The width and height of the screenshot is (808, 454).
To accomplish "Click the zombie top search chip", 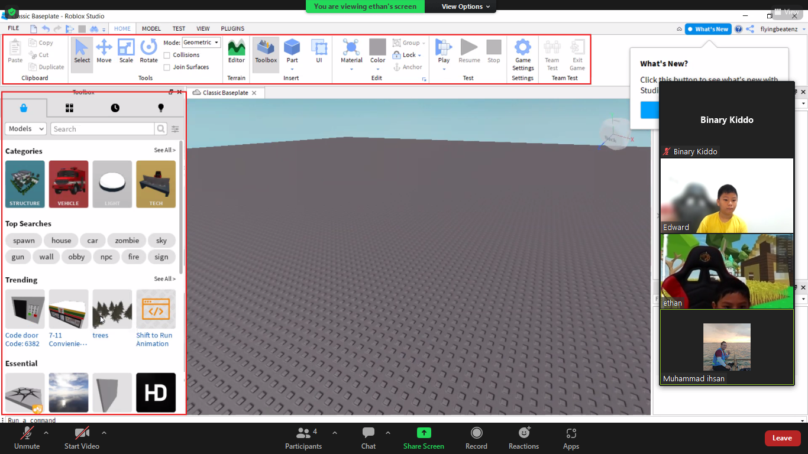I will (127, 241).
